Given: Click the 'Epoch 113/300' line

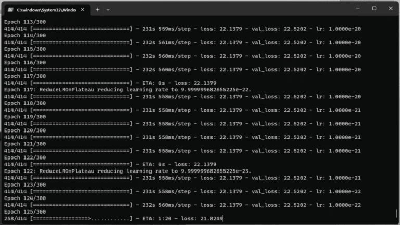Looking at the screenshot, I should pos(25,22).
